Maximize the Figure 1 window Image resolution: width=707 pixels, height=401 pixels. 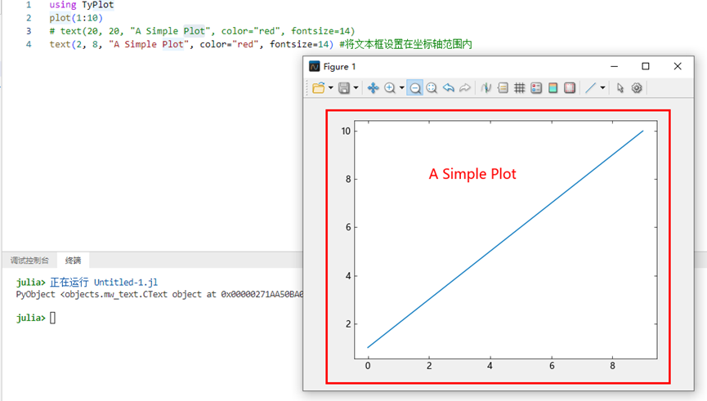646,66
